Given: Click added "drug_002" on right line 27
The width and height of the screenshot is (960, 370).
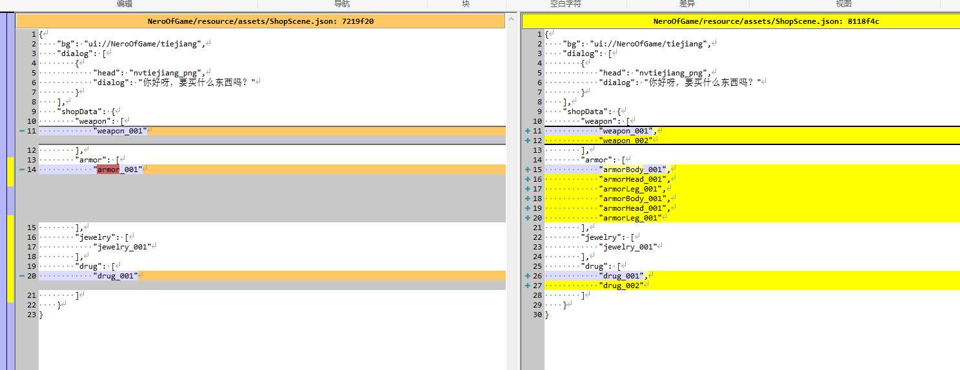Looking at the screenshot, I should (752, 286).
